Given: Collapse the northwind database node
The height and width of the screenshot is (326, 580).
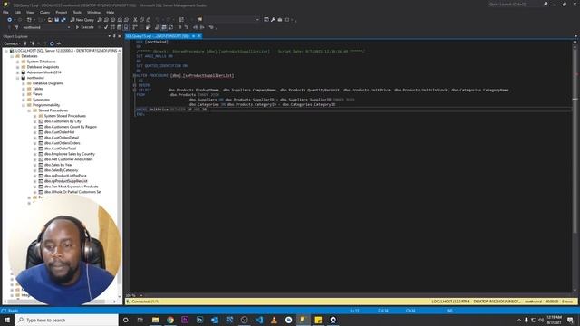Looking at the screenshot, I should 18,78.
